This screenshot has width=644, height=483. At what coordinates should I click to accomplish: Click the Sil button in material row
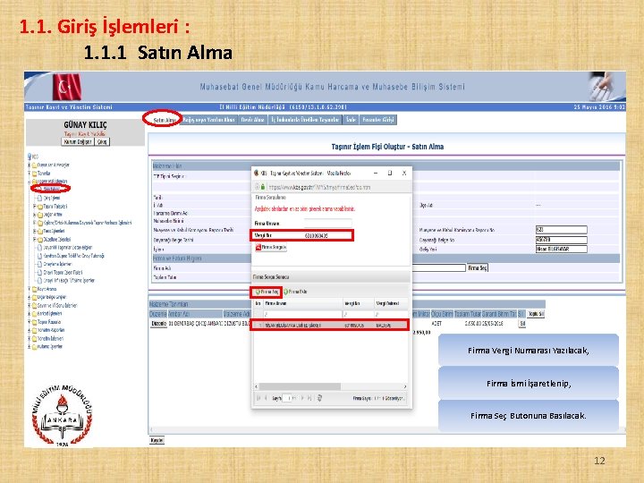[x=522, y=324]
